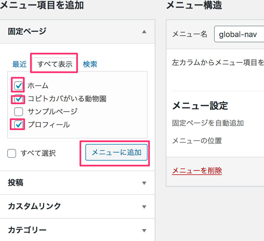Expand the カスタムリンク section arrow
The width and height of the screenshot is (264, 241).
[144, 207]
